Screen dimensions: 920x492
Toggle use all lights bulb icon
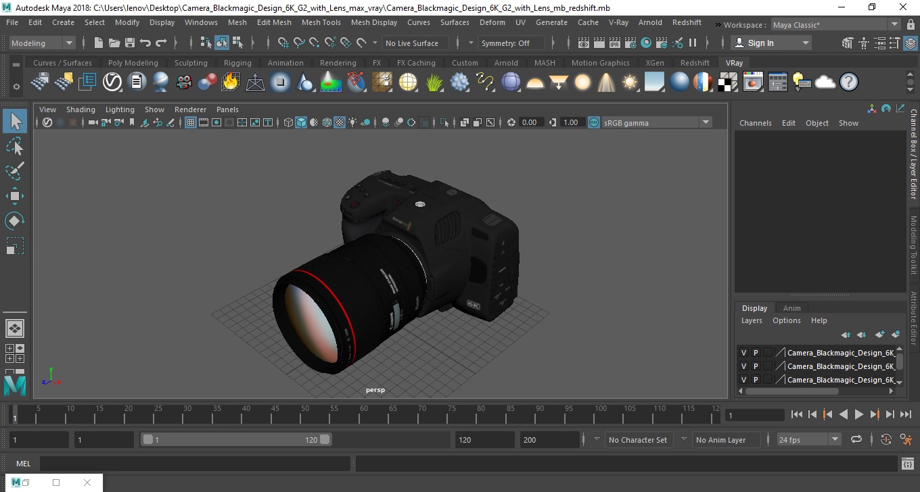pyautogui.click(x=353, y=122)
